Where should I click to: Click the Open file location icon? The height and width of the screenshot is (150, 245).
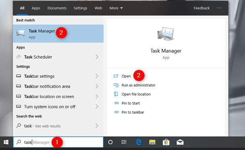116,94
